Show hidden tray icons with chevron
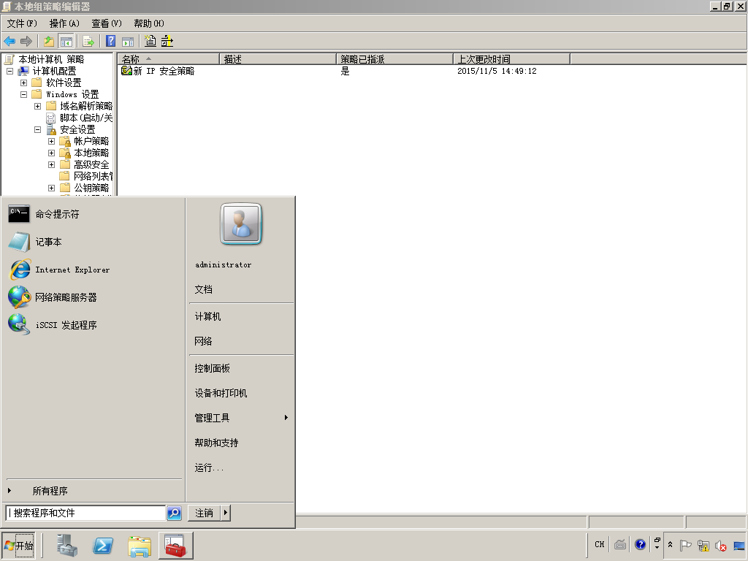This screenshot has height=561, width=748. click(671, 545)
